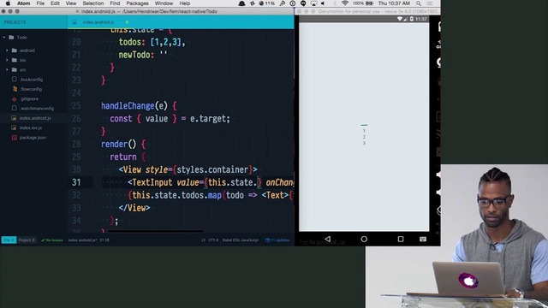This screenshot has height=308, width=548.
Task: Click the UTF-8 encoding selector
Action: click(213, 240)
